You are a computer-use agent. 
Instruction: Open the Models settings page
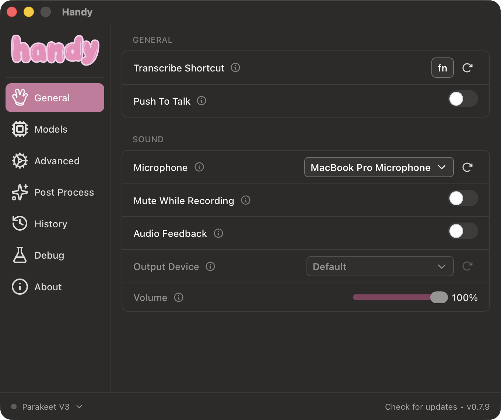pos(51,129)
